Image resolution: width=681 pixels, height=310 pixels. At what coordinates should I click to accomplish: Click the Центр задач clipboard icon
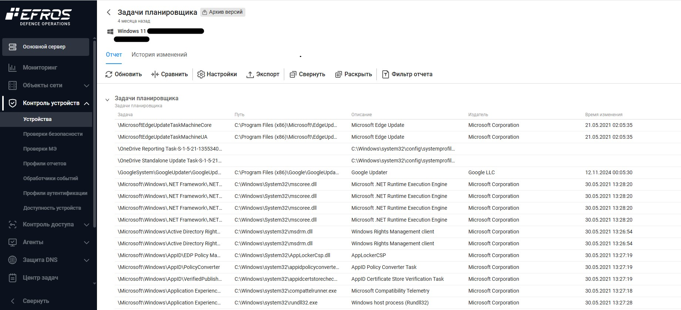[x=13, y=278]
